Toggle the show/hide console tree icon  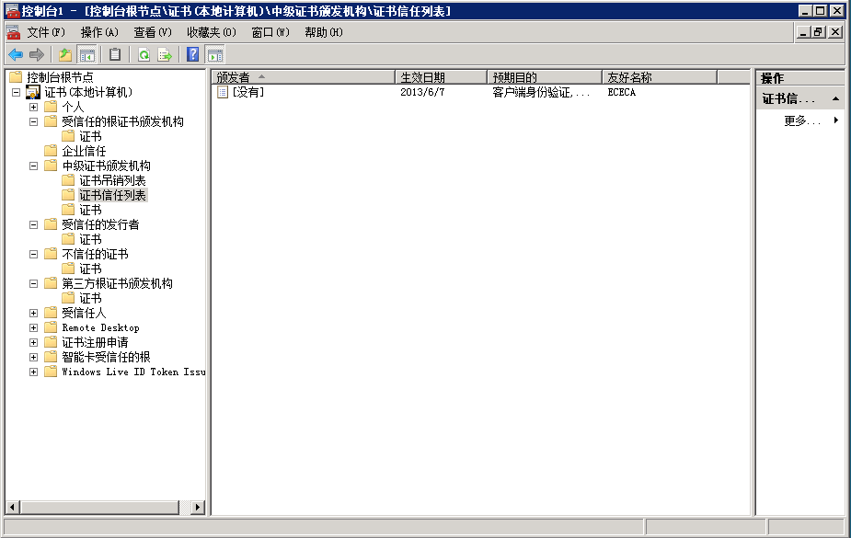pos(86,55)
